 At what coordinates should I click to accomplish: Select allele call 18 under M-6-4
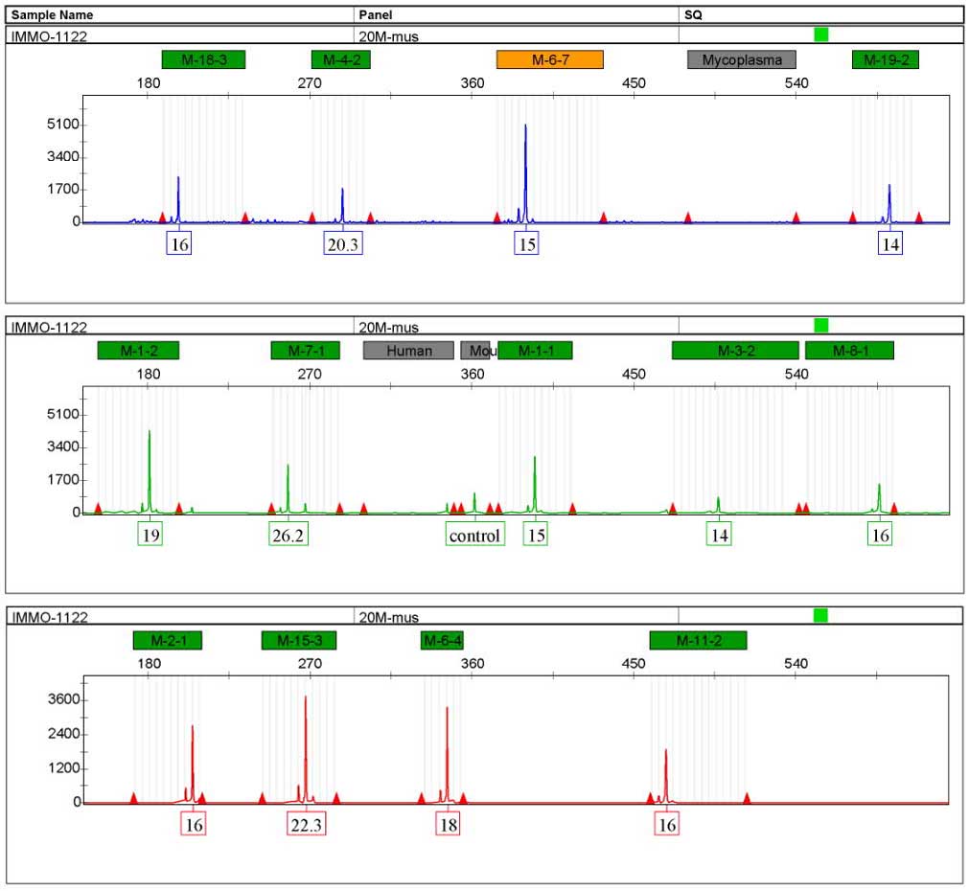coord(448,824)
